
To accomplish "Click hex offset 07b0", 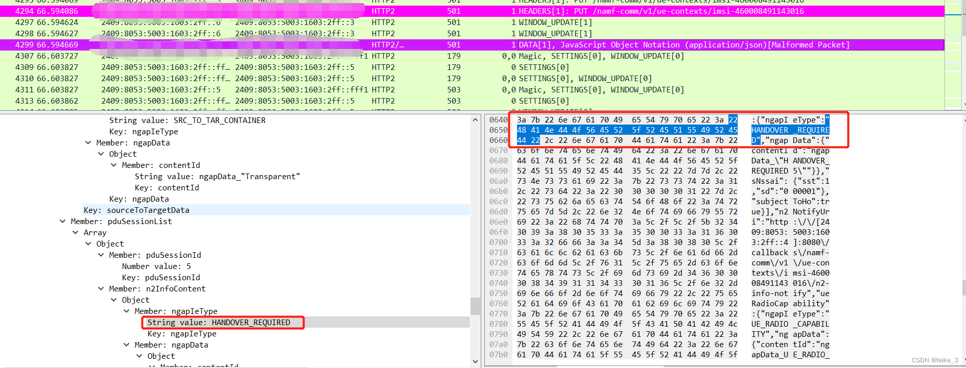I will click(498, 355).
